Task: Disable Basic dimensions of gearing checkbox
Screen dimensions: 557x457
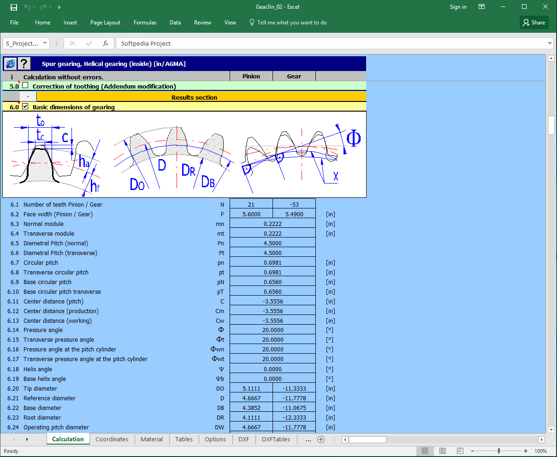Action: 25,106
